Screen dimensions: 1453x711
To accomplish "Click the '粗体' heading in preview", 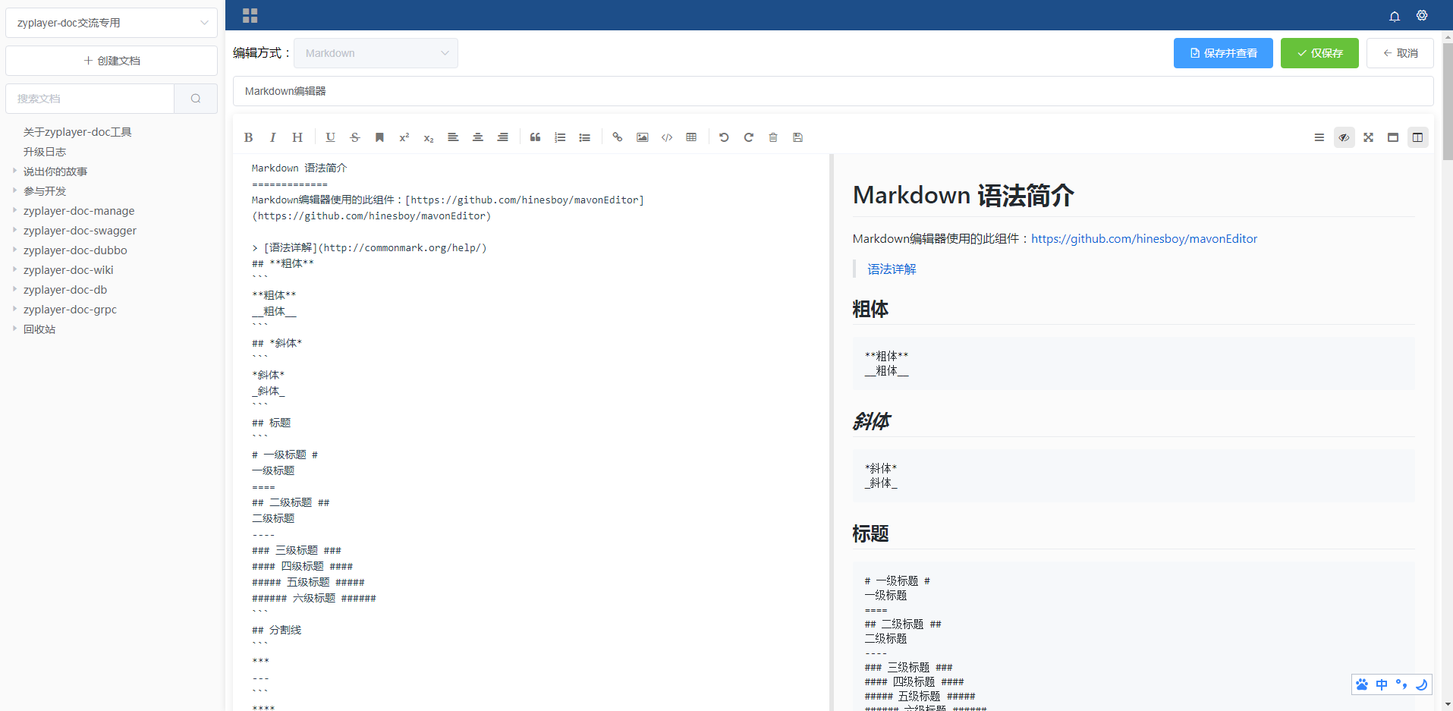I will (870, 310).
